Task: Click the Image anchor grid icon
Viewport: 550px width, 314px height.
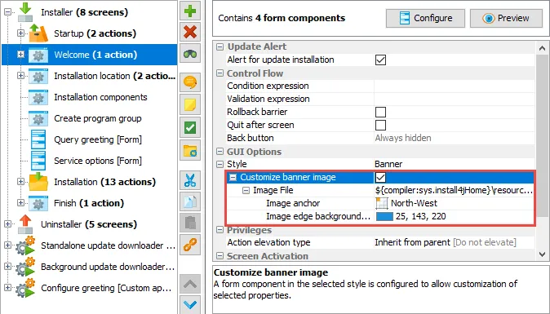Action: pos(382,203)
